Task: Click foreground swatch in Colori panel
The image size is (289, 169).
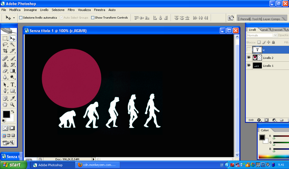Action: point(262,137)
